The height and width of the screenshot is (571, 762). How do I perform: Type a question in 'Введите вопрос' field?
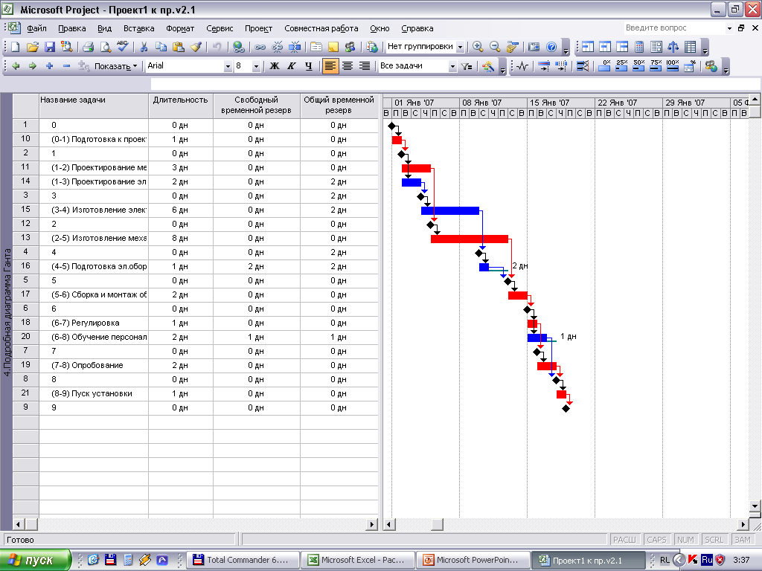pos(674,28)
